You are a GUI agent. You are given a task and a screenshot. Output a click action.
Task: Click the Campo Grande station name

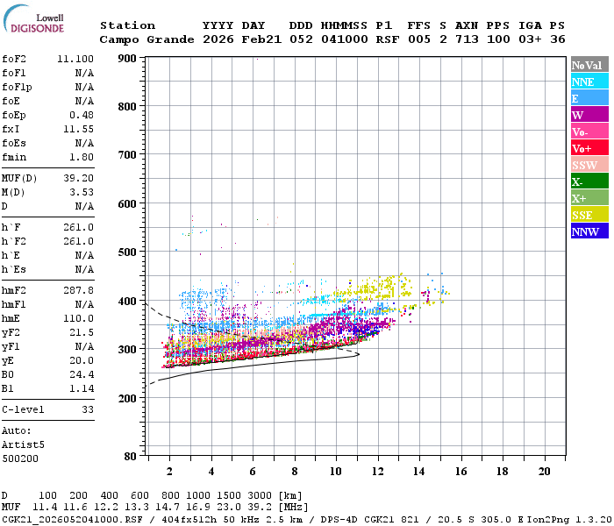pos(146,39)
